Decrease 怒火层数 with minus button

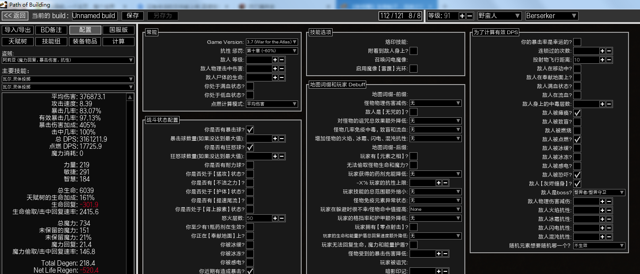[x=282, y=218]
